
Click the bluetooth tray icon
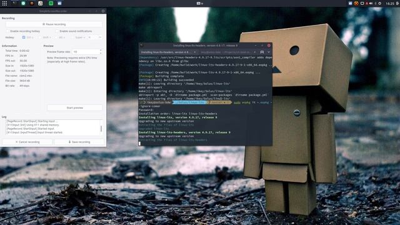tap(376, 3)
